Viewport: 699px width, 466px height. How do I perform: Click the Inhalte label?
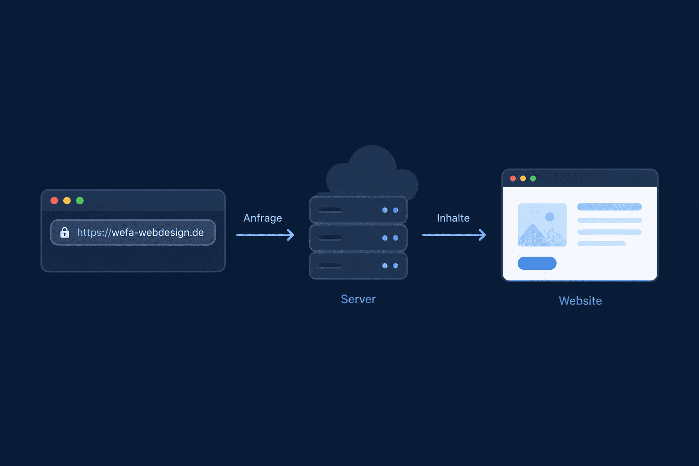[453, 218]
